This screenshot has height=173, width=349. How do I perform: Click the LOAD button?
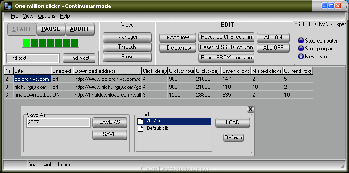[233, 123]
